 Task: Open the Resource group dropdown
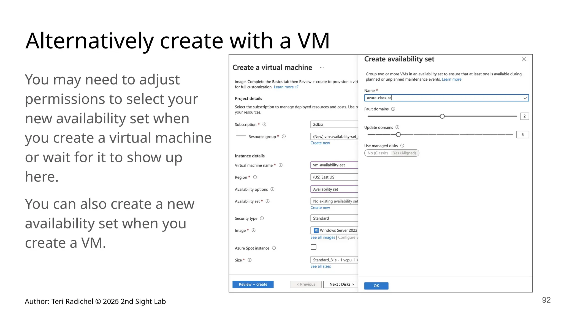334,136
